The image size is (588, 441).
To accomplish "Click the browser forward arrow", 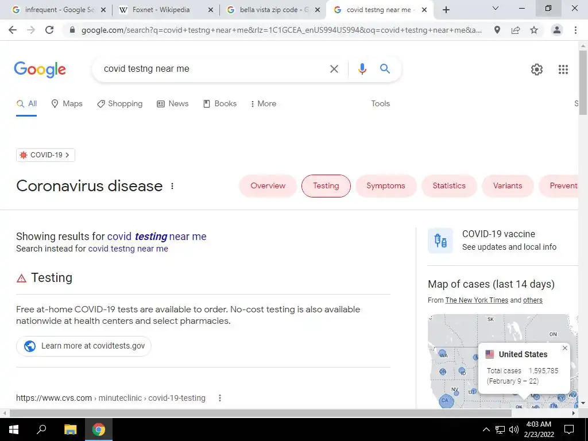I will [x=31, y=30].
